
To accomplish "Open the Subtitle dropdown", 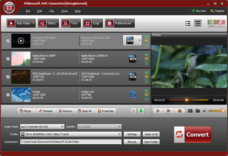I will [x=100, y=127].
